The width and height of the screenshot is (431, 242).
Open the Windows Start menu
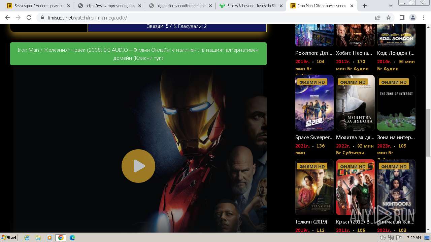9,237
